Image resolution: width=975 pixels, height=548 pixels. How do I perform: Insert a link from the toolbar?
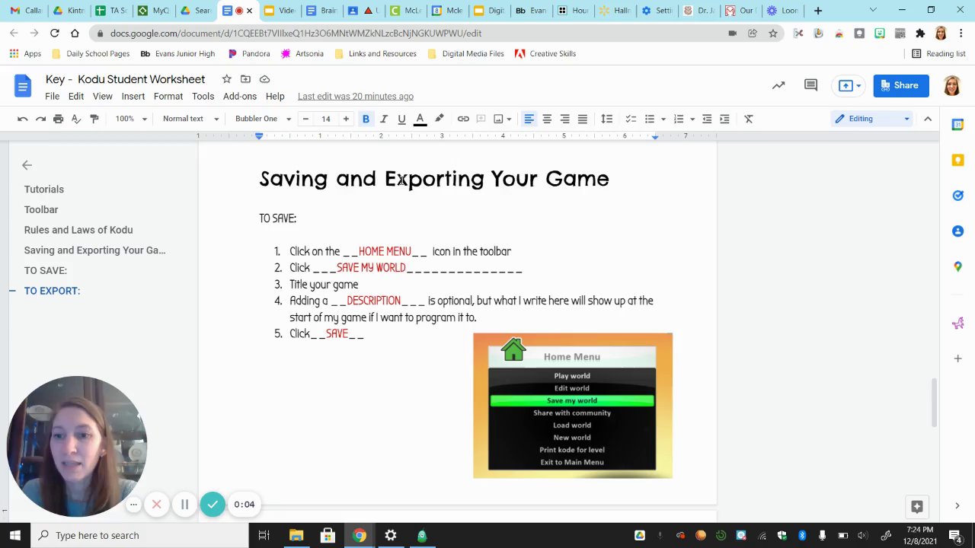[x=463, y=119]
